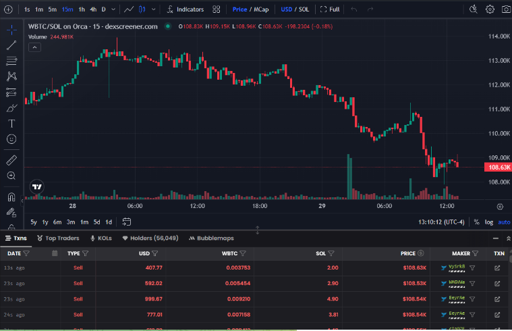The height and width of the screenshot is (331, 512).
Task: Take a chart snapshot with camera icon
Action: (505, 9)
